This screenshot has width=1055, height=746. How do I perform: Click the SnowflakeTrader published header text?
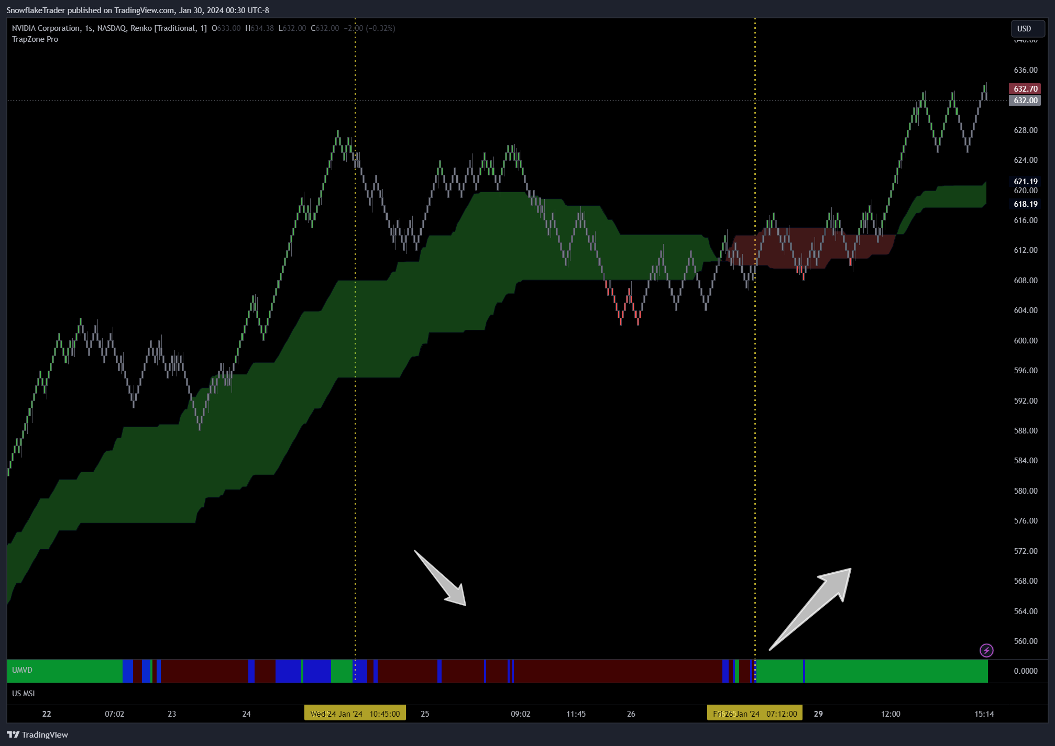click(138, 10)
